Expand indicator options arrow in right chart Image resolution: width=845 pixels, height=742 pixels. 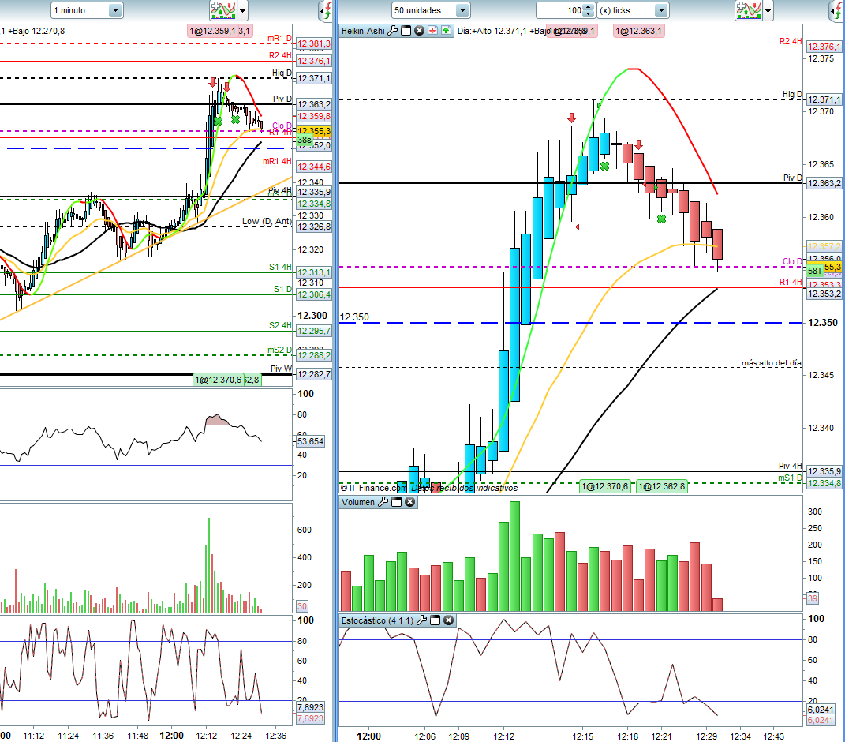(768, 10)
